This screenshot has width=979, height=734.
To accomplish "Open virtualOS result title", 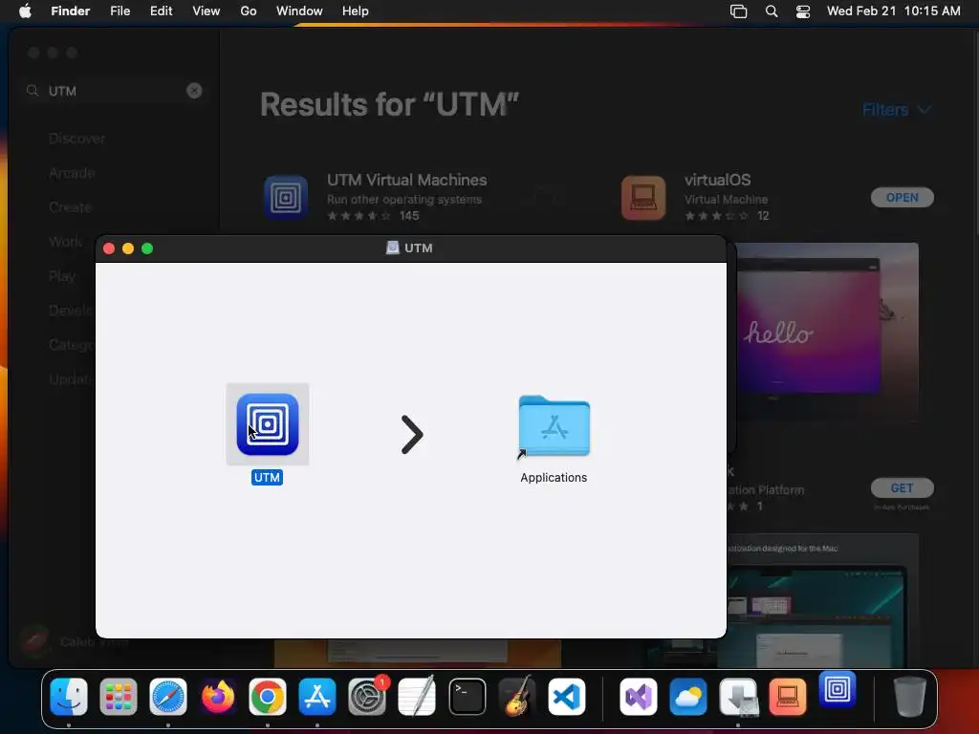I will tap(717, 180).
